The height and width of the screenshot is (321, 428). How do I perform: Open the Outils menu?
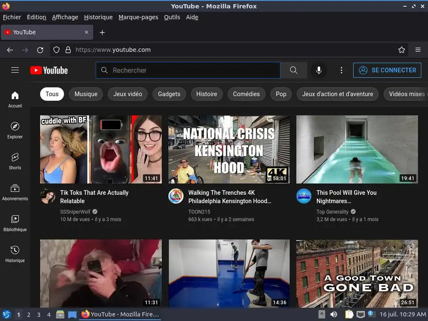tap(172, 17)
